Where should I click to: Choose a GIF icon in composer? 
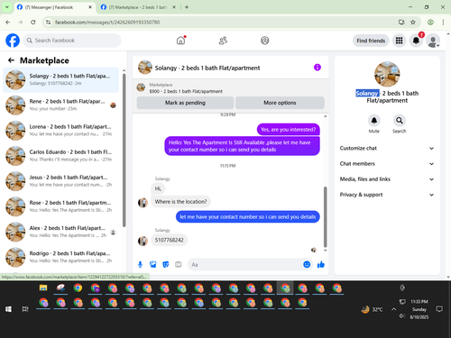click(x=179, y=264)
